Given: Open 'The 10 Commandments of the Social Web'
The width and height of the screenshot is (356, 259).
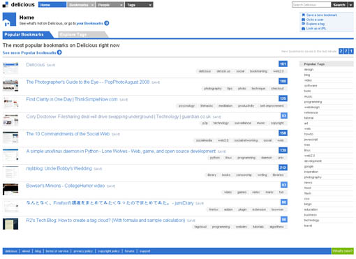Looking at the screenshot, I should click(x=68, y=134).
